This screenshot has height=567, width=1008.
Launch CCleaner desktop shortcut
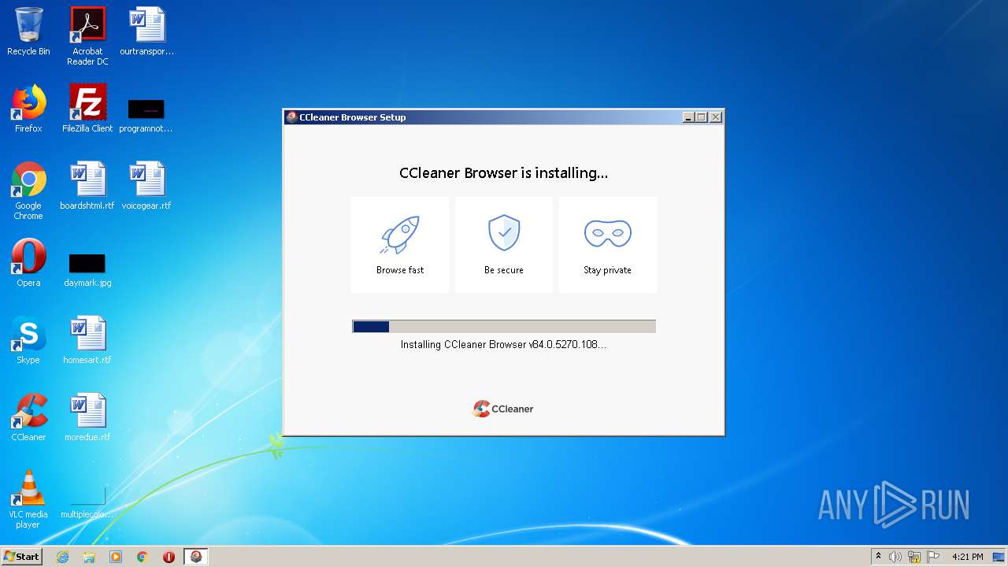pyautogui.click(x=28, y=417)
